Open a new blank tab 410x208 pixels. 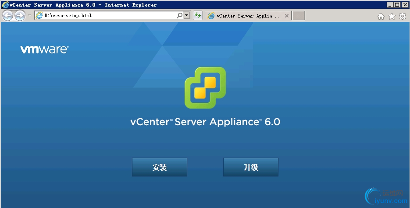pos(298,16)
